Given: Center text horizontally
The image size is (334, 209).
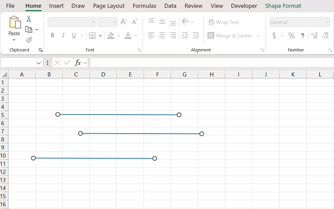Looking at the screenshot, I should click(162, 35).
